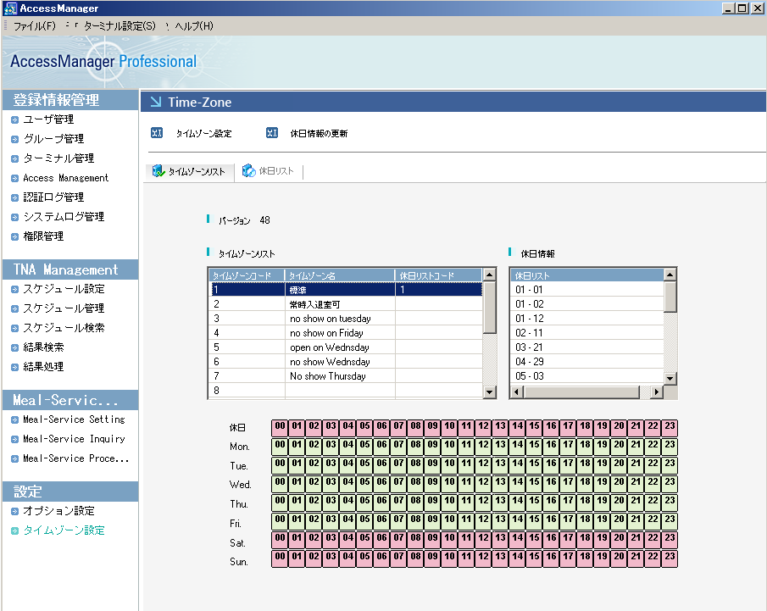
Task: Click the タイムゾーンリスト tab icon
Action: 158,170
